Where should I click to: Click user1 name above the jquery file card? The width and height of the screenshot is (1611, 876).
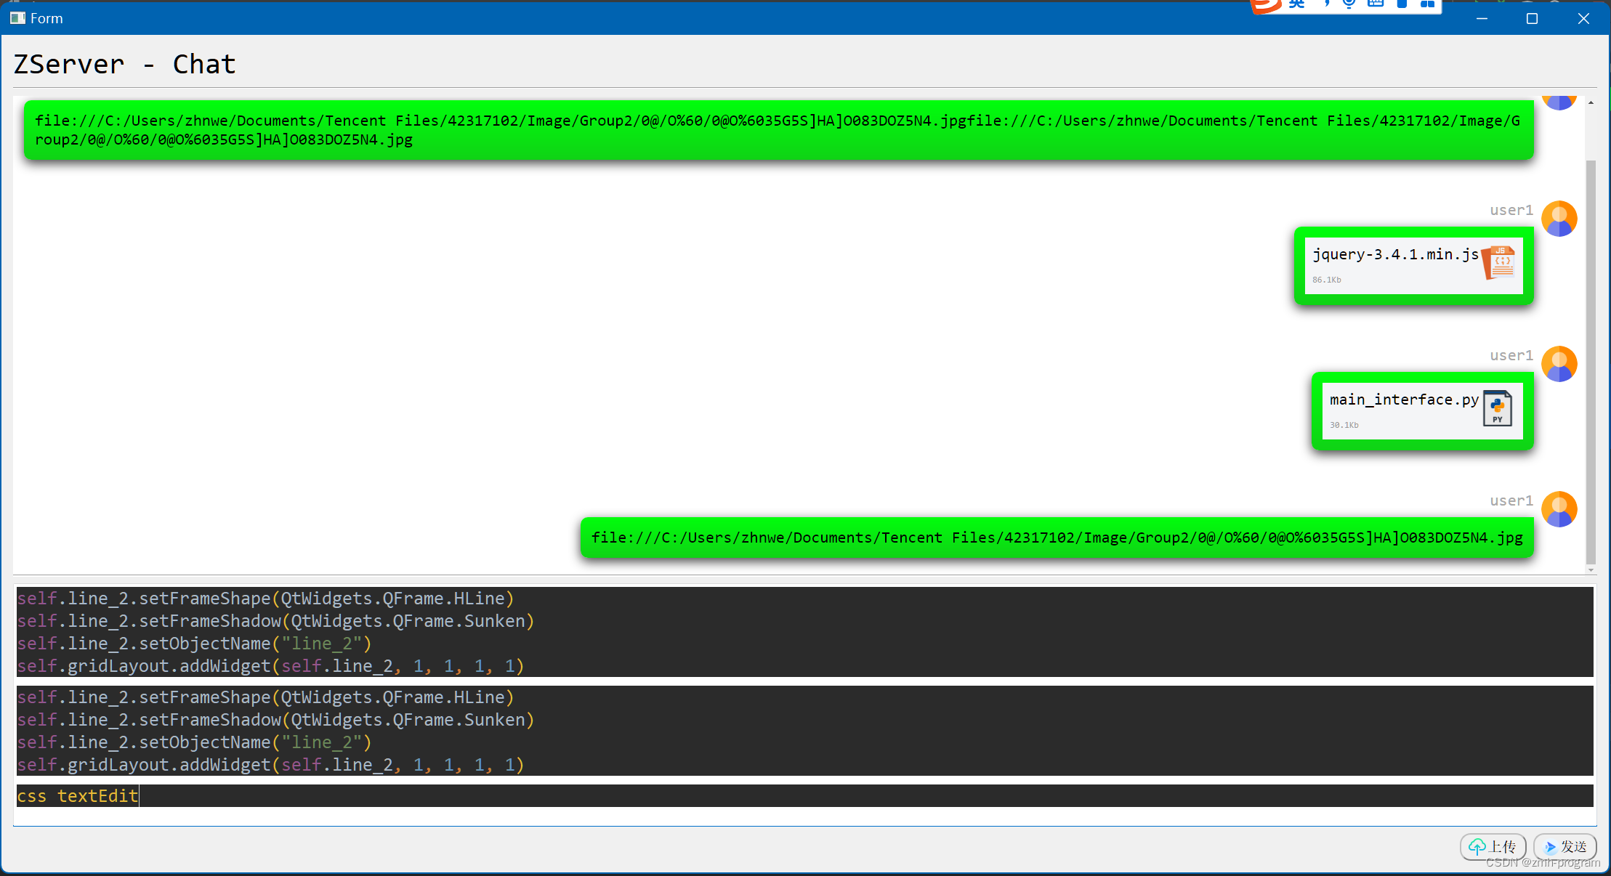1511,210
